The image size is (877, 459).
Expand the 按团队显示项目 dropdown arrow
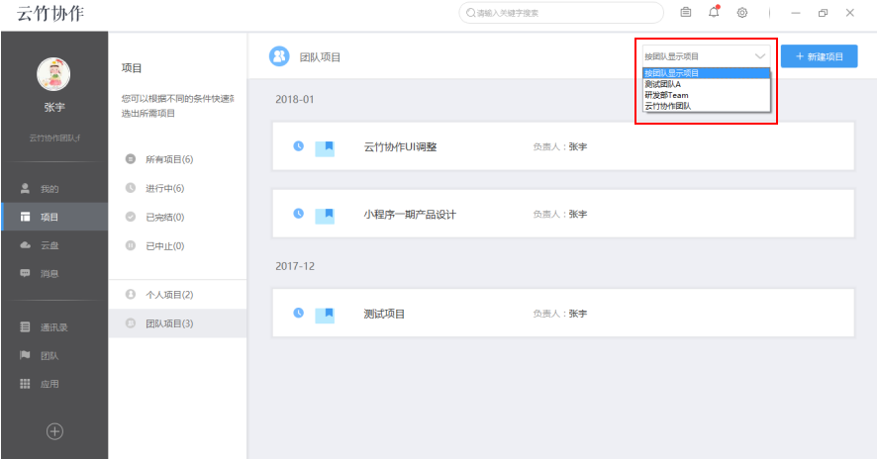[759, 56]
